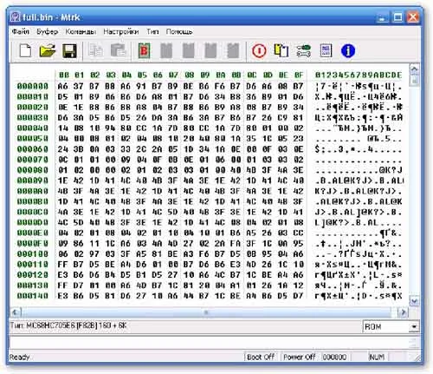The image size is (433, 374).
Task: Open a file with the yellow folder icon
Action: (48, 51)
